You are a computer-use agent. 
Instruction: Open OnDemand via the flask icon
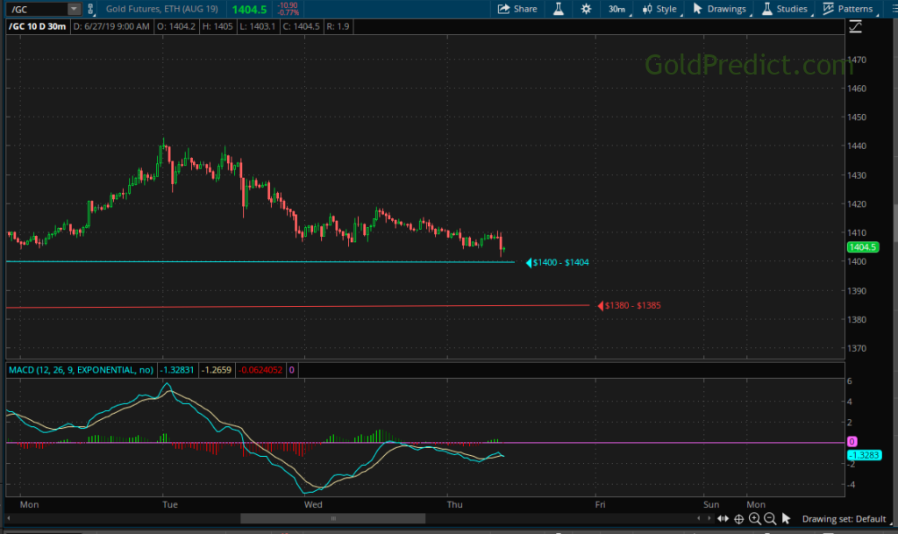559,9
